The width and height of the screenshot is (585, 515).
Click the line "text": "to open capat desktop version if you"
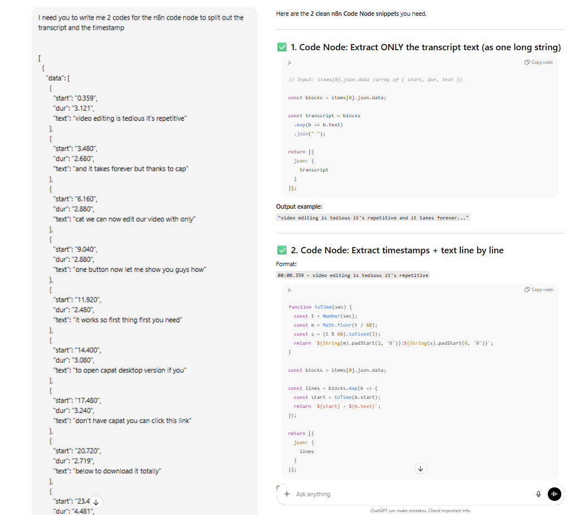click(x=120, y=370)
